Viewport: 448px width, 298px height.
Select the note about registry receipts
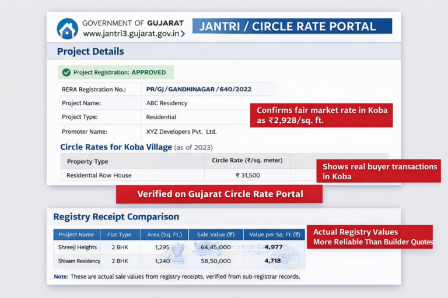pyautogui.click(x=177, y=276)
